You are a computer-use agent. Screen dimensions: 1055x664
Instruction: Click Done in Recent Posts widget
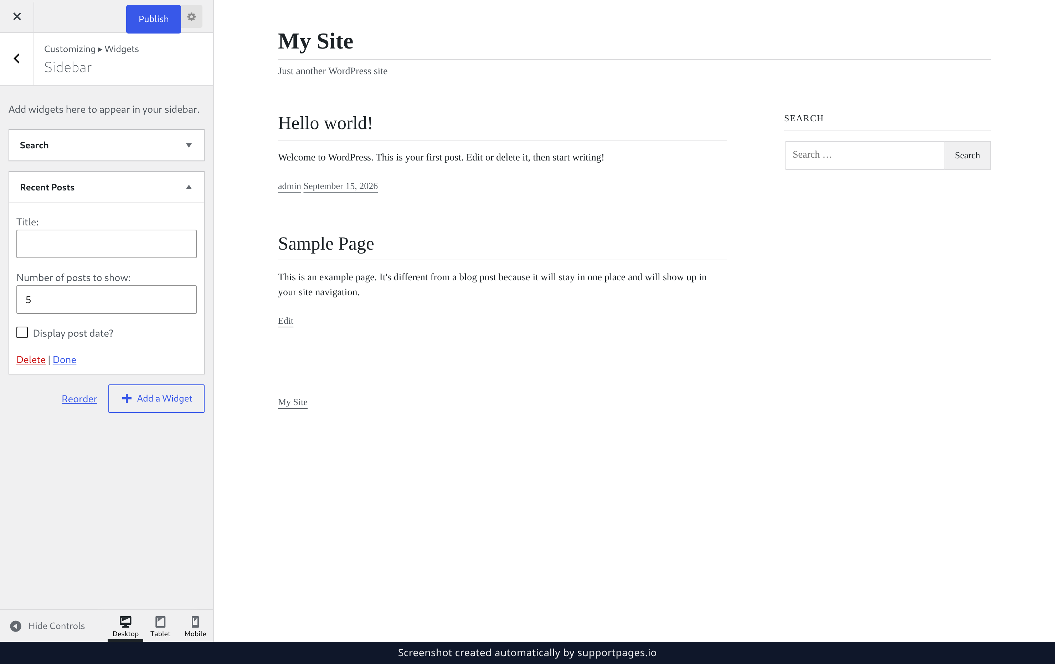(65, 359)
